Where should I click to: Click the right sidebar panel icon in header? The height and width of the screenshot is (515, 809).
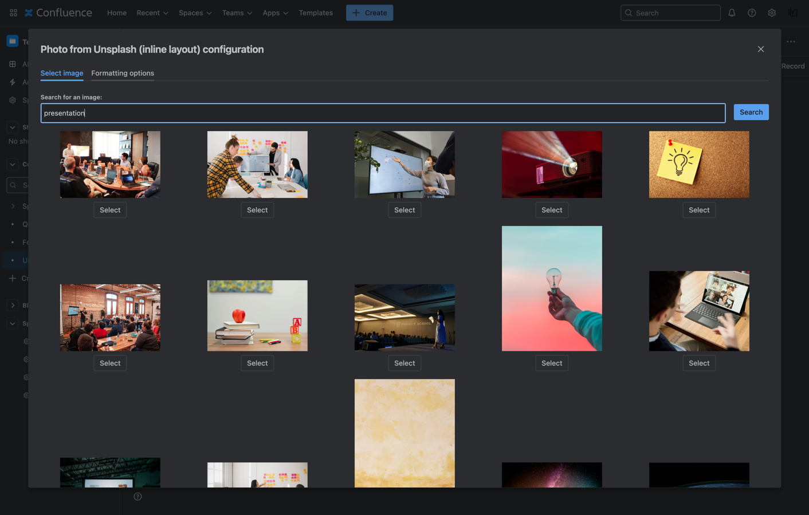coord(793,13)
